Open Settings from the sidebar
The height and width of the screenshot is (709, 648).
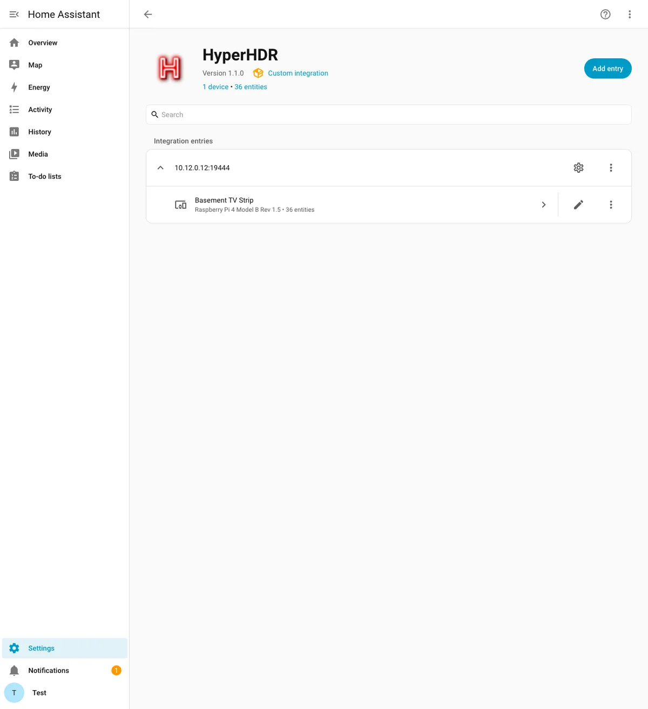(65, 648)
